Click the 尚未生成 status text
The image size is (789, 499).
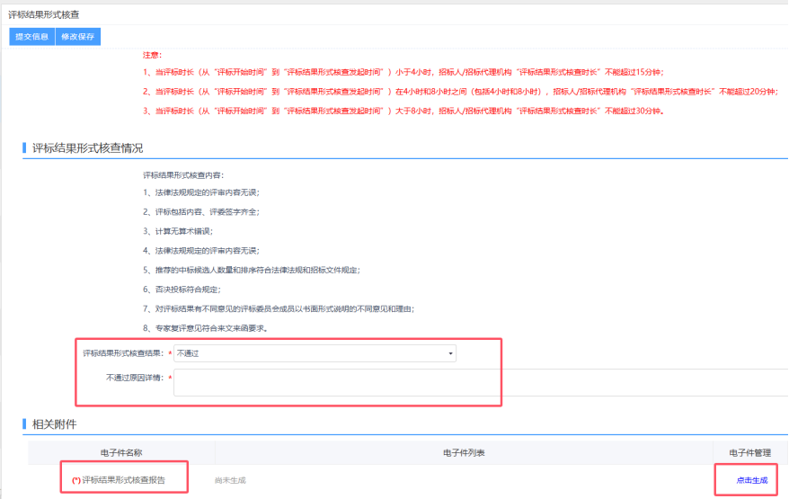click(x=230, y=480)
